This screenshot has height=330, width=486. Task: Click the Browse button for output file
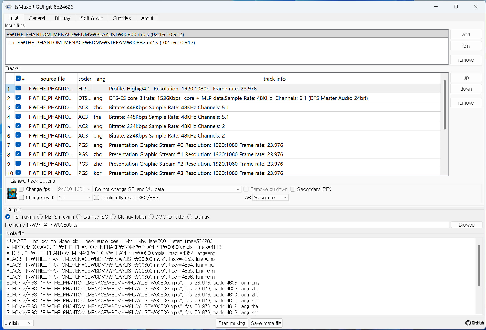[466, 225]
